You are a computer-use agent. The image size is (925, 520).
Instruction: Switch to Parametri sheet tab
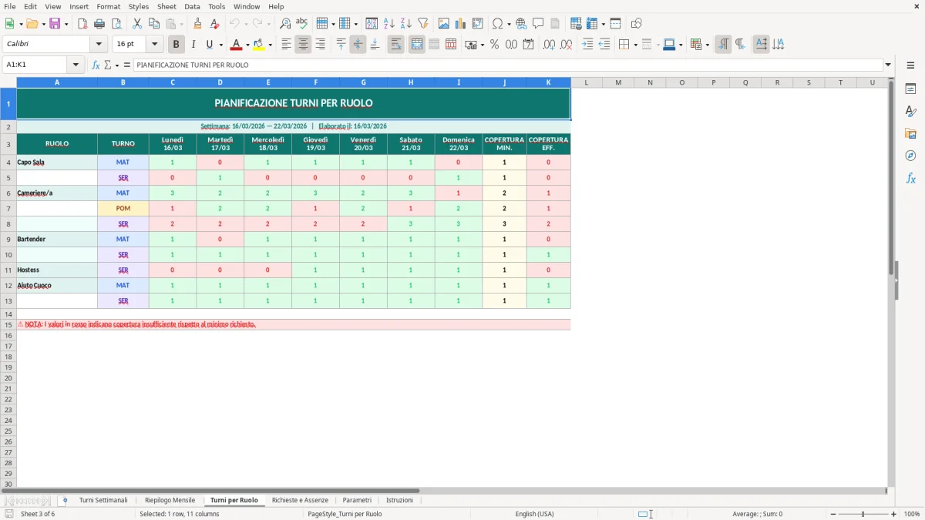tap(357, 500)
